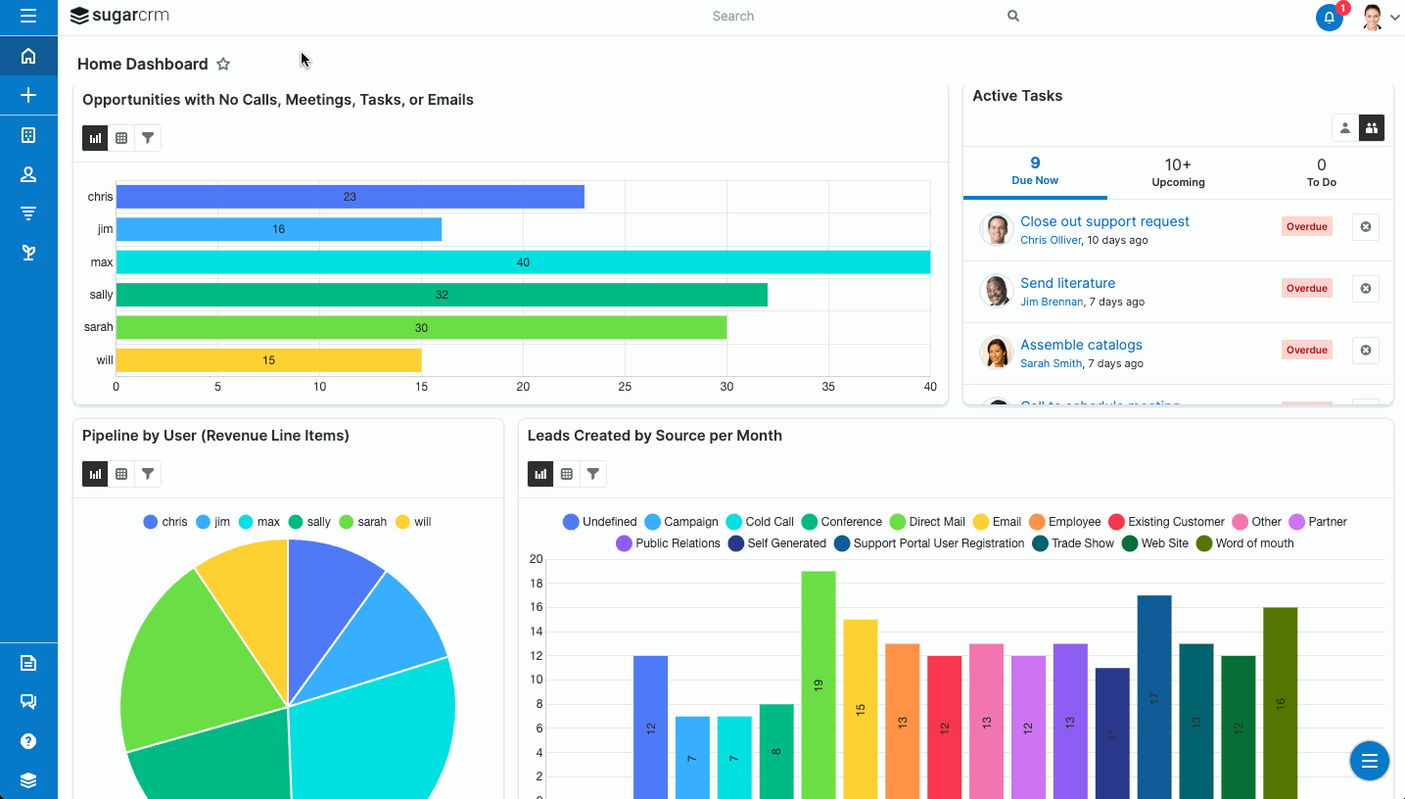
Task: Select the To Do tab
Action: pos(1322,173)
